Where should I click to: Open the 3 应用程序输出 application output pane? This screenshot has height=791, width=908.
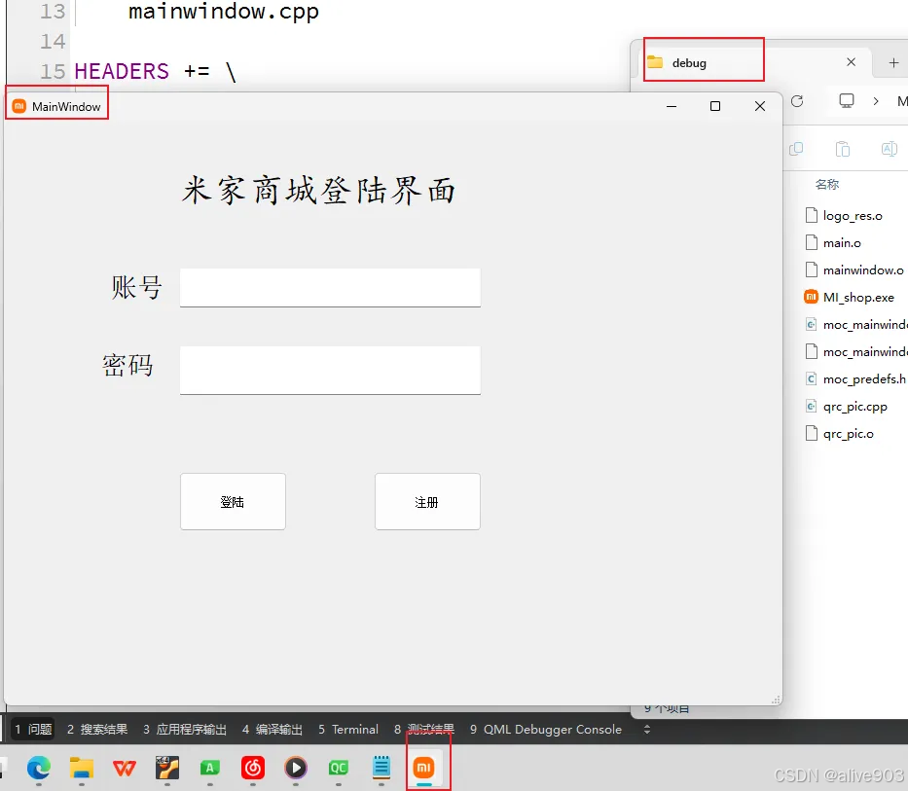click(x=185, y=729)
